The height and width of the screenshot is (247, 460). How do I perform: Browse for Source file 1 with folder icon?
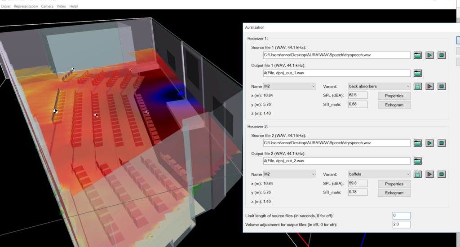(418, 55)
